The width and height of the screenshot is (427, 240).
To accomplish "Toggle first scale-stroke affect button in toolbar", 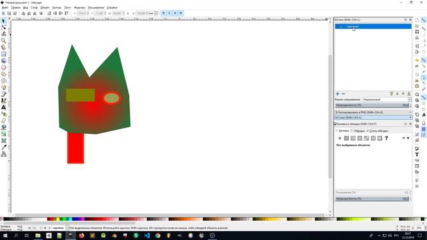I will tap(163, 13).
